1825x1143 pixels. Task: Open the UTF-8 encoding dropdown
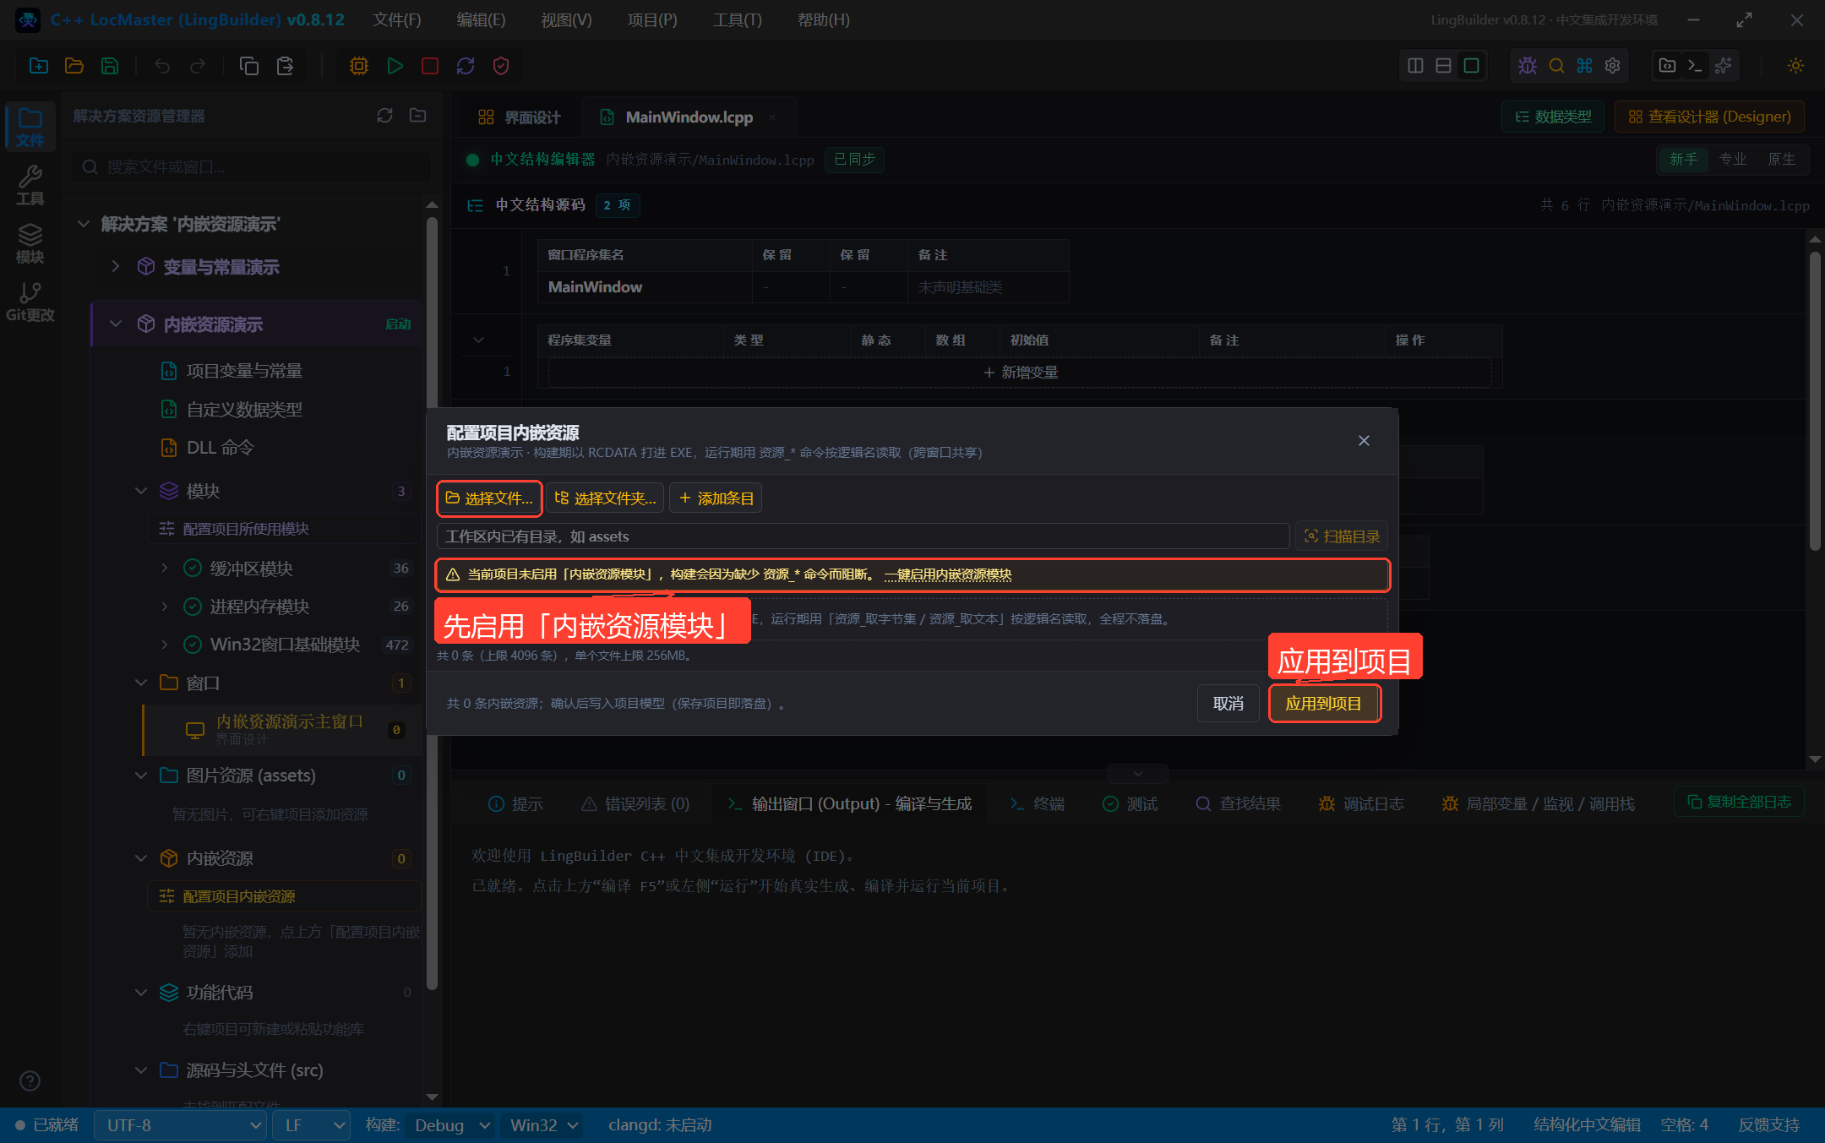(x=180, y=1125)
